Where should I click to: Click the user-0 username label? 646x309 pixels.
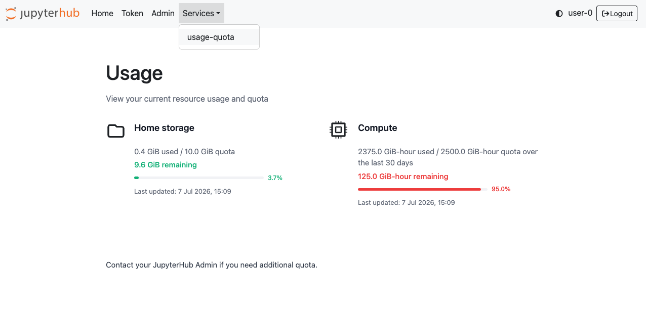point(580,13)
